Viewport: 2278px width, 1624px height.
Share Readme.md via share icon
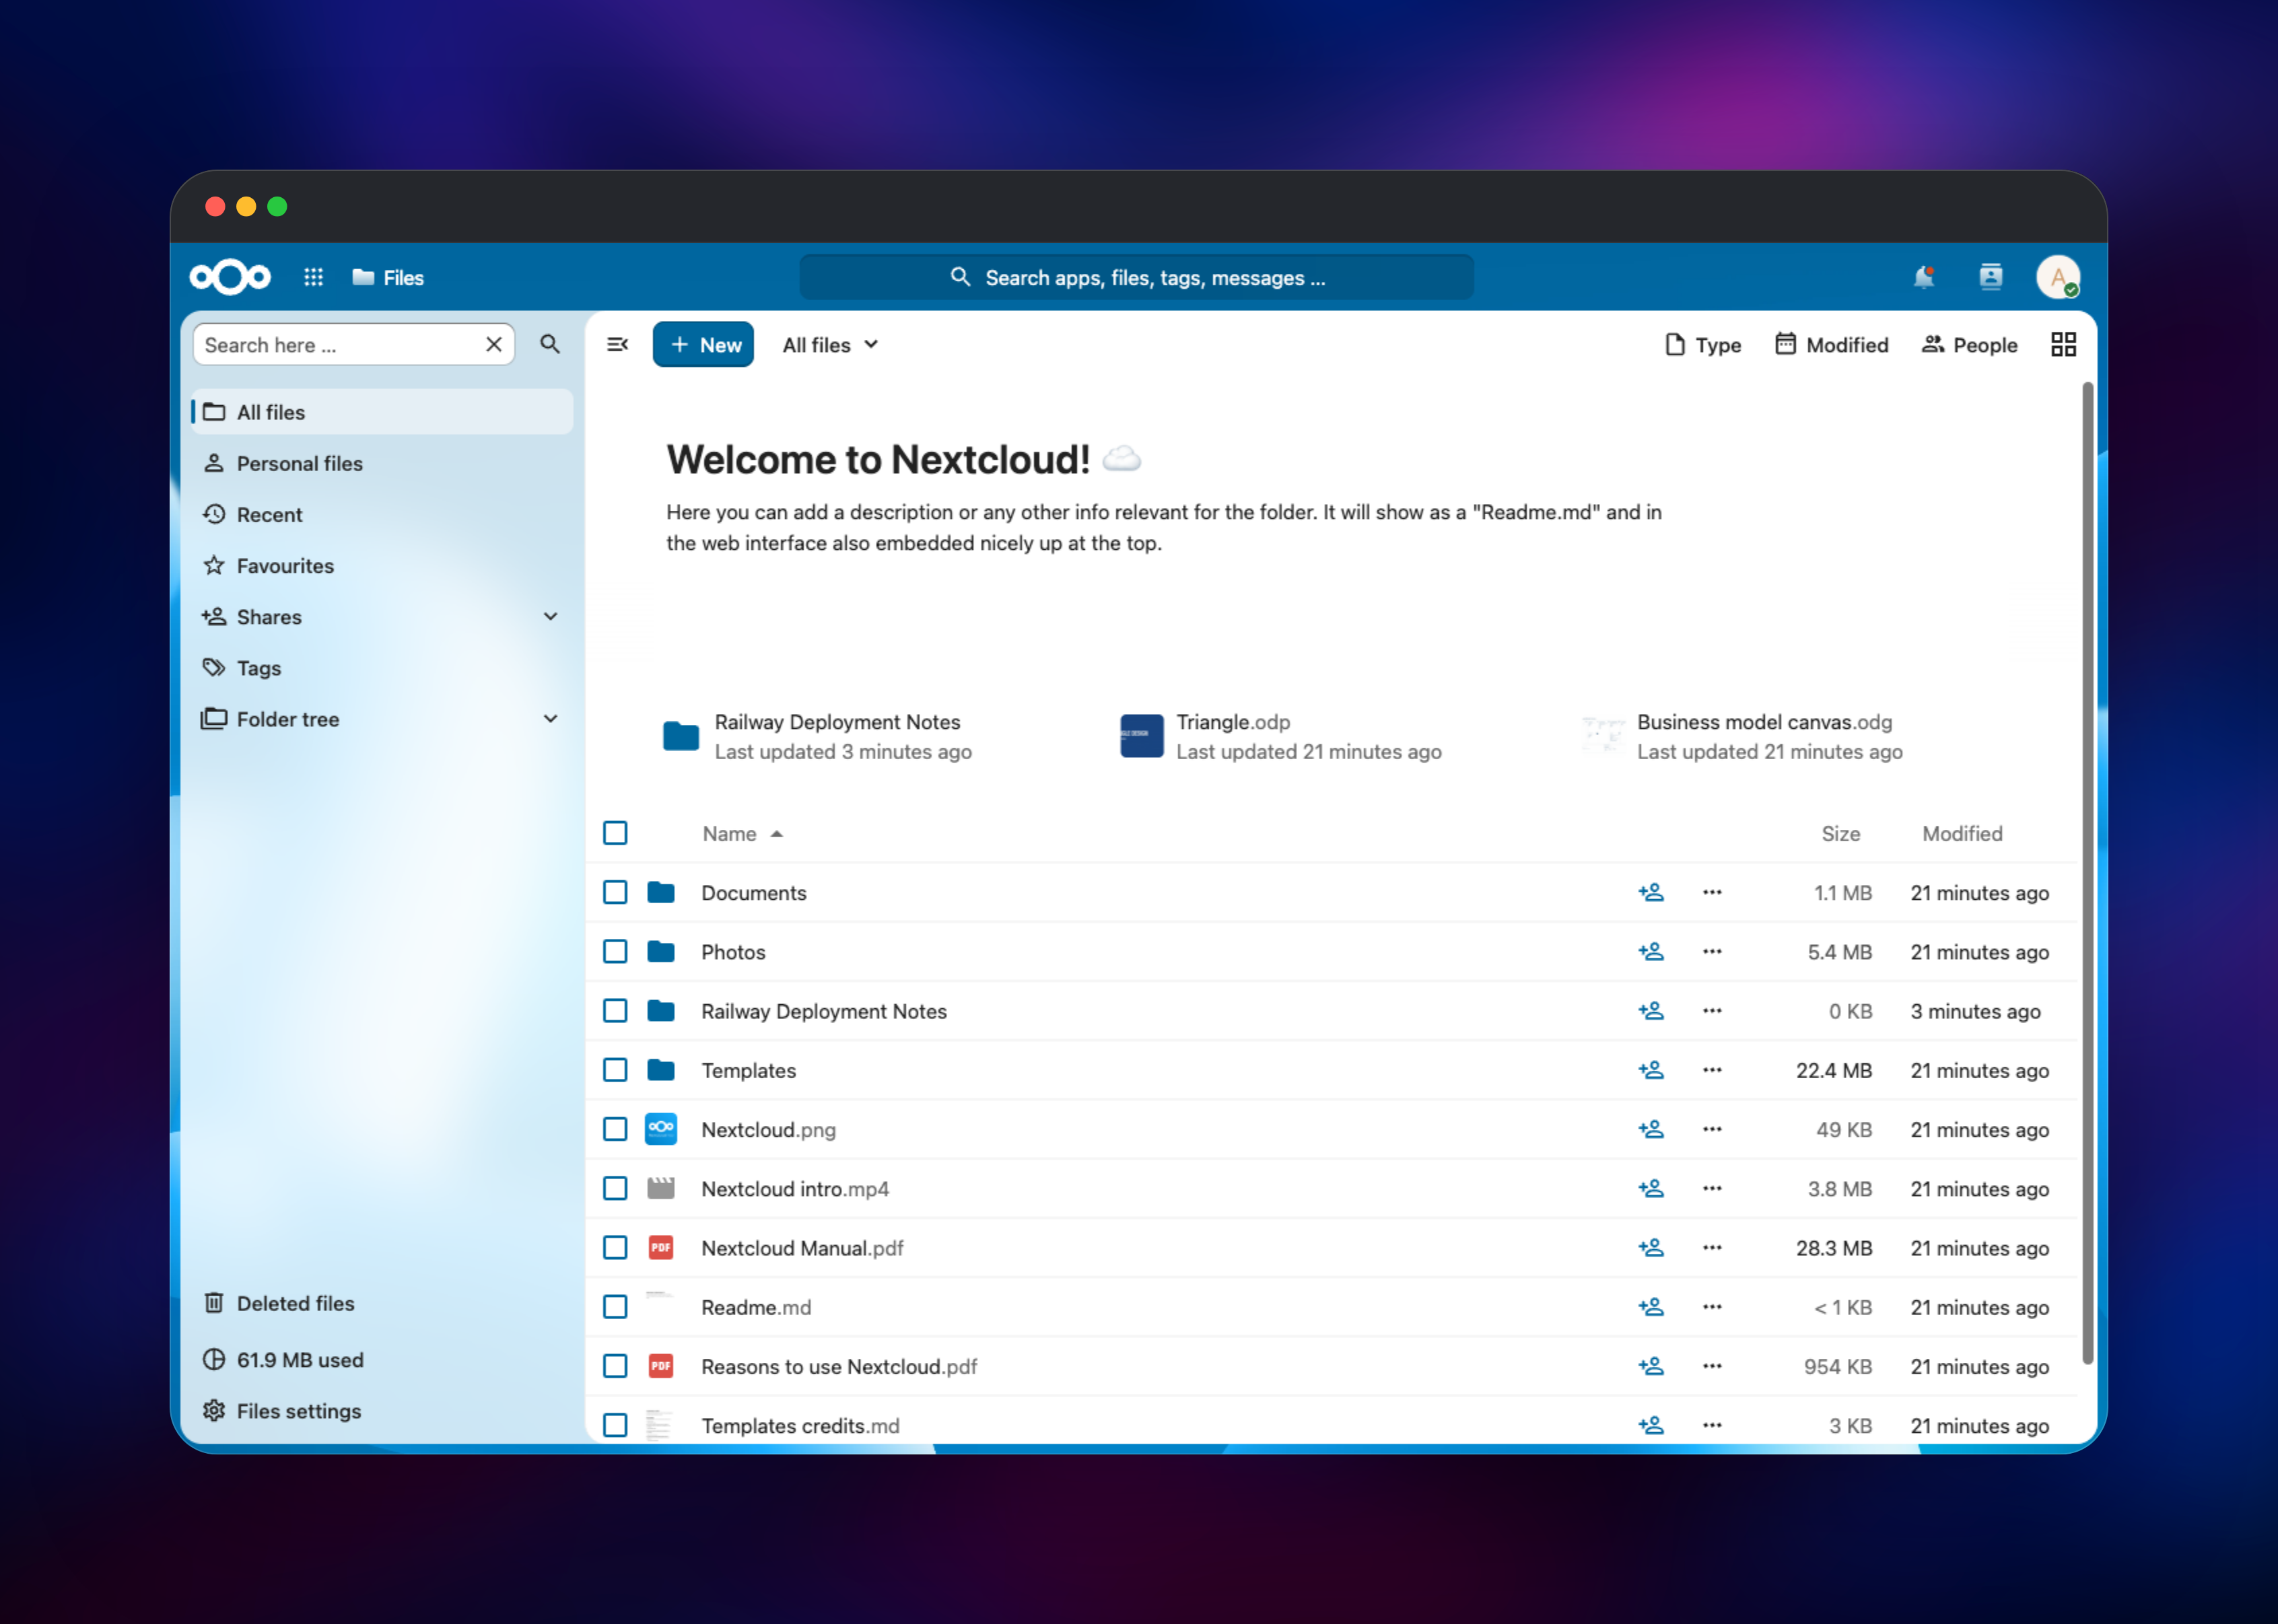(x=1651, y=1306)
